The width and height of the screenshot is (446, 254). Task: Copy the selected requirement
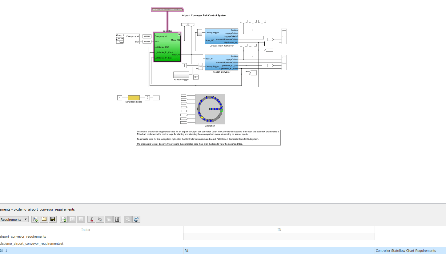pos(100,219)
